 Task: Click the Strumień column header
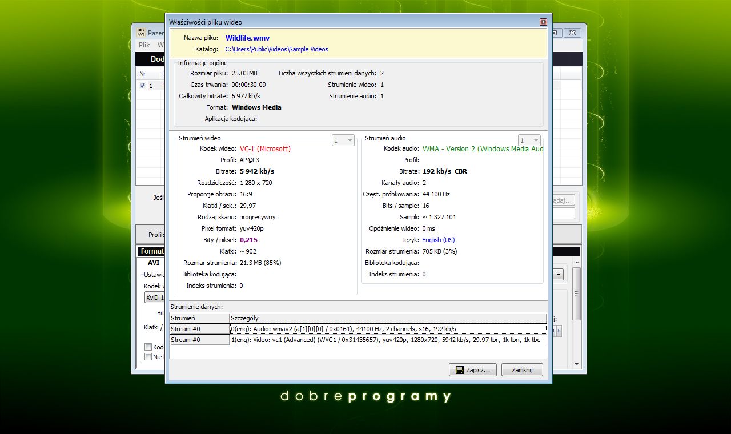pyautogui.click(x=199, y=318)
